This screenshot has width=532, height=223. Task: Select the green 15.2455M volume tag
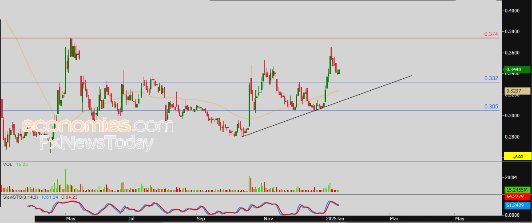tap(518, 190)
